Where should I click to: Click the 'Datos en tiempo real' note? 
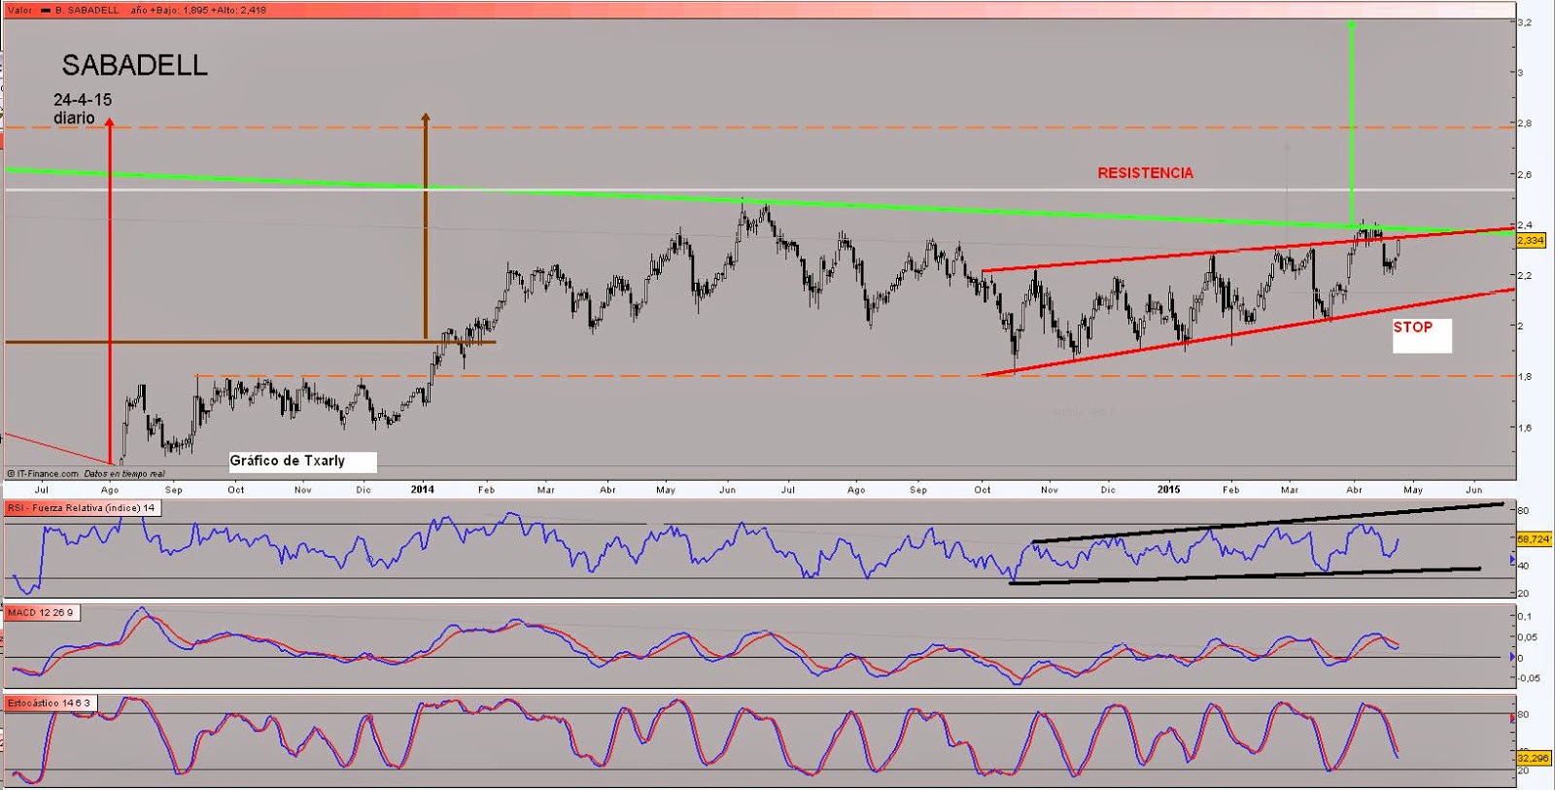[124, 474]
